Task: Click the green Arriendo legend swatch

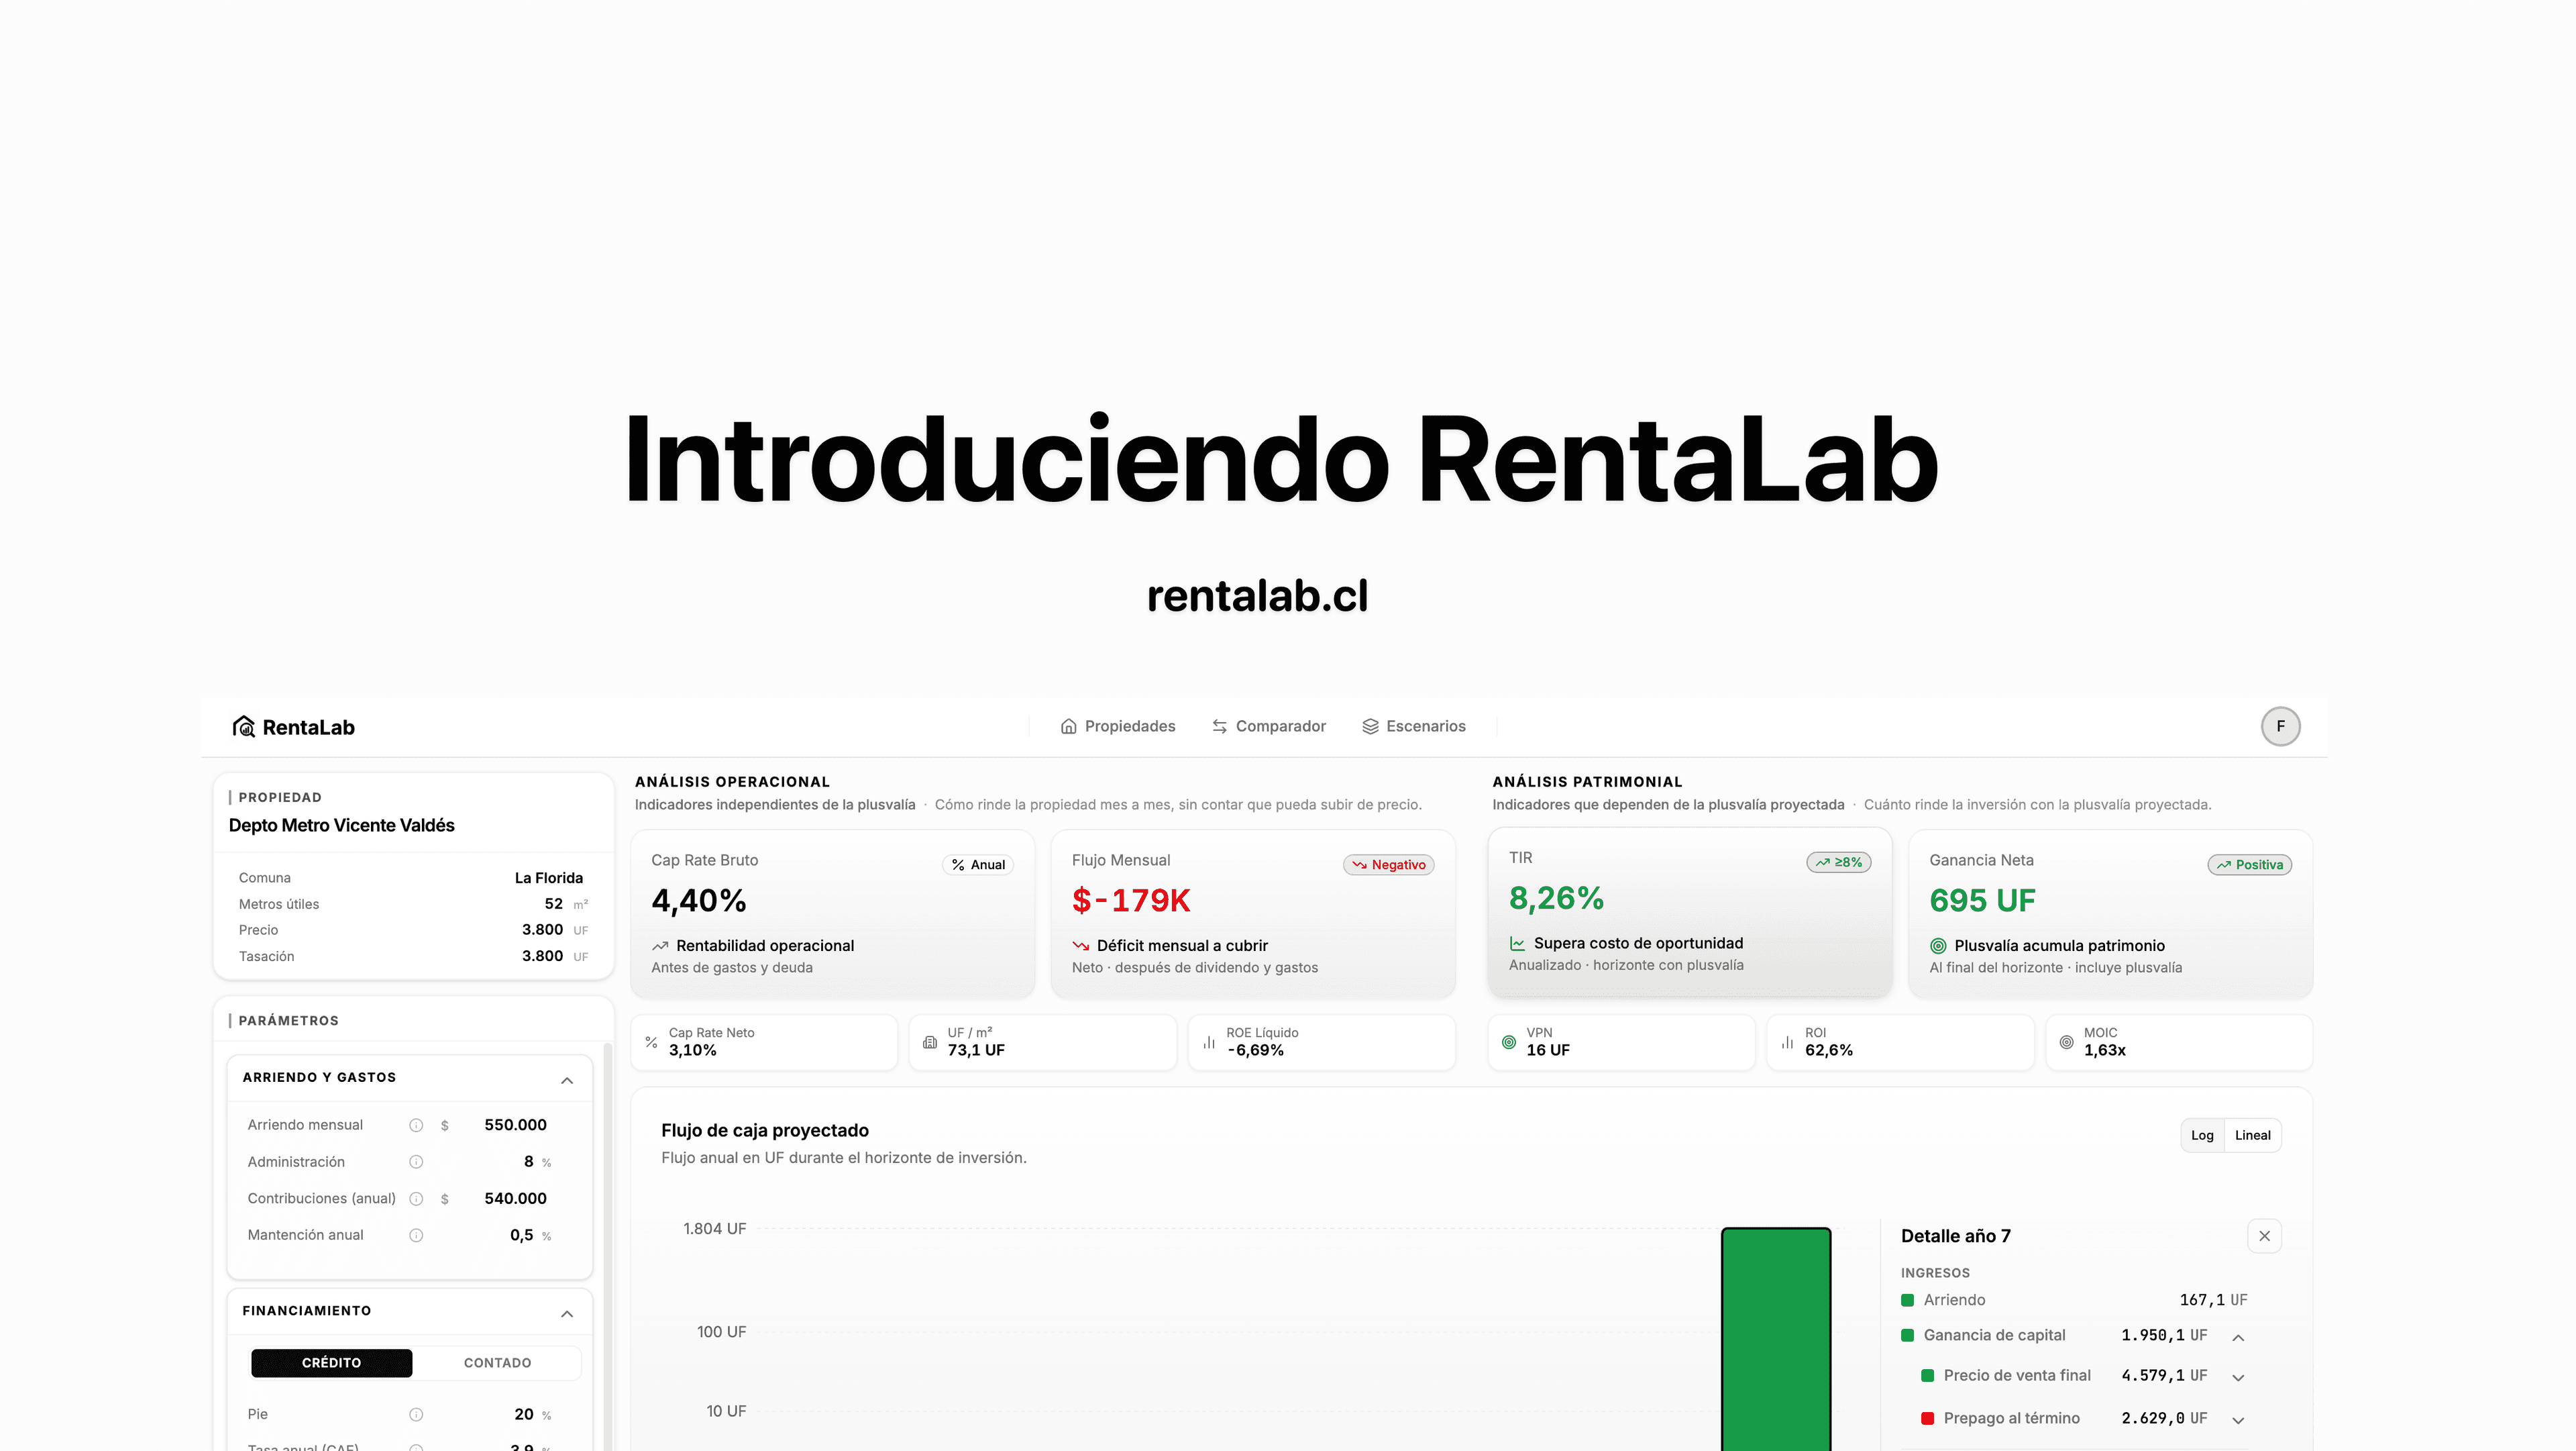Action: click(1907, 1301)
